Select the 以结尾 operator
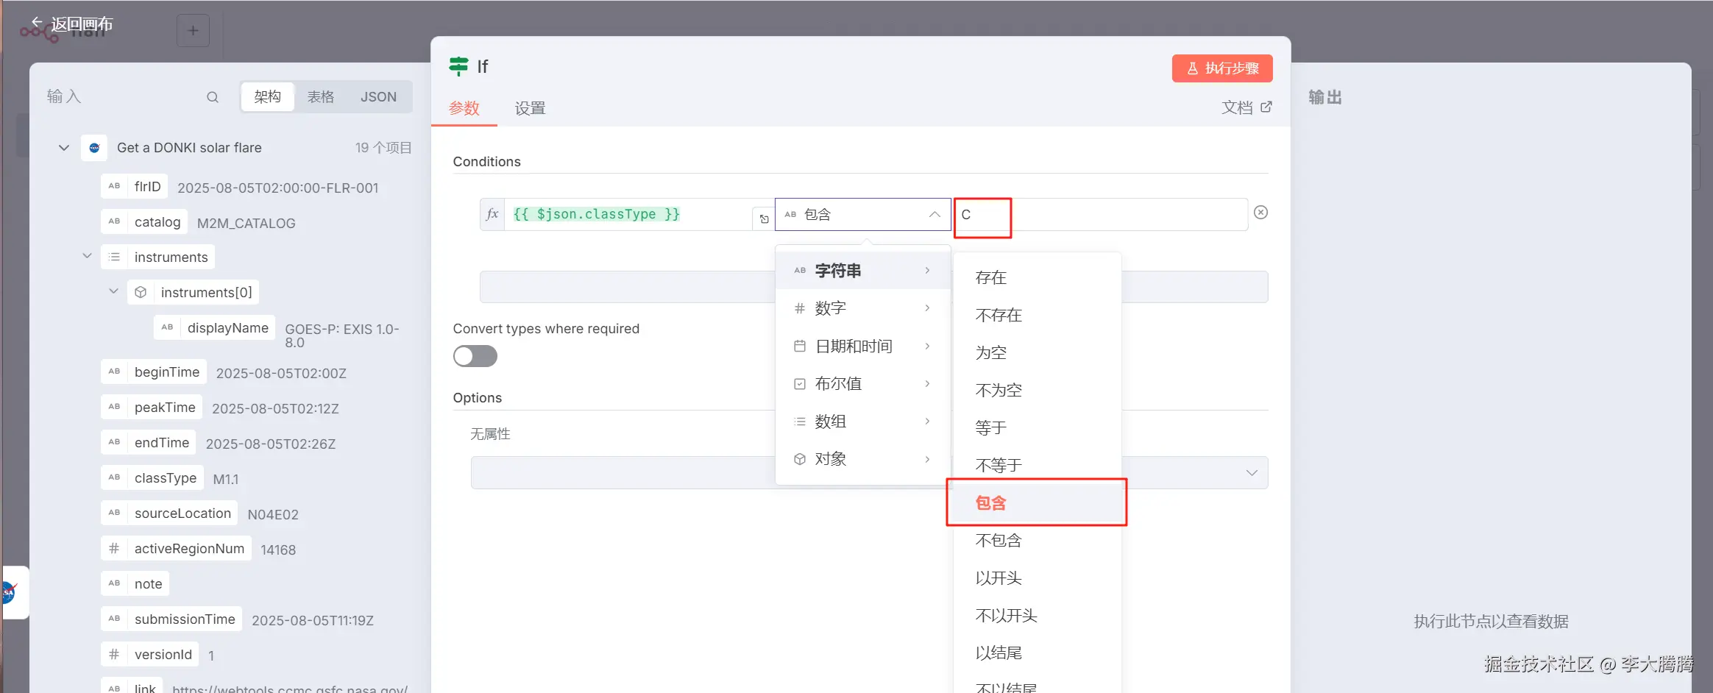 coord(1037,653)
